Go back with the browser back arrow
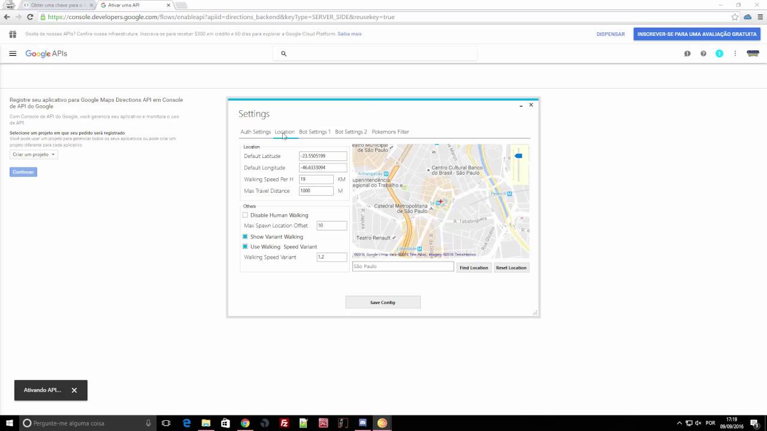This screenshot has height=431, width=767. tap(7, 17)
